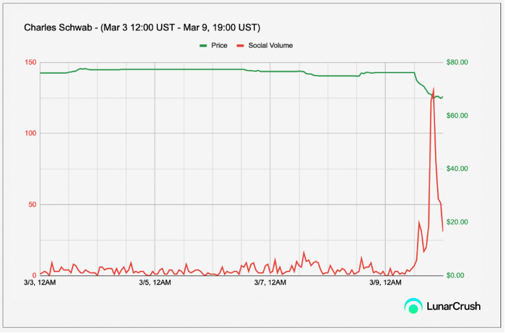Click the 3/7, 12AM date label
Image resolution: width=505 pixels, height=333 pixels.
tap(270, 283)
